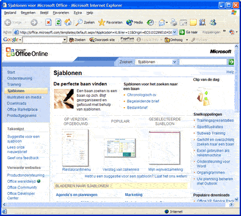The height and width of the screenshot is (216, 241).
Task: Open the Restaurantmenu template thumbnail
Action: 75,148
